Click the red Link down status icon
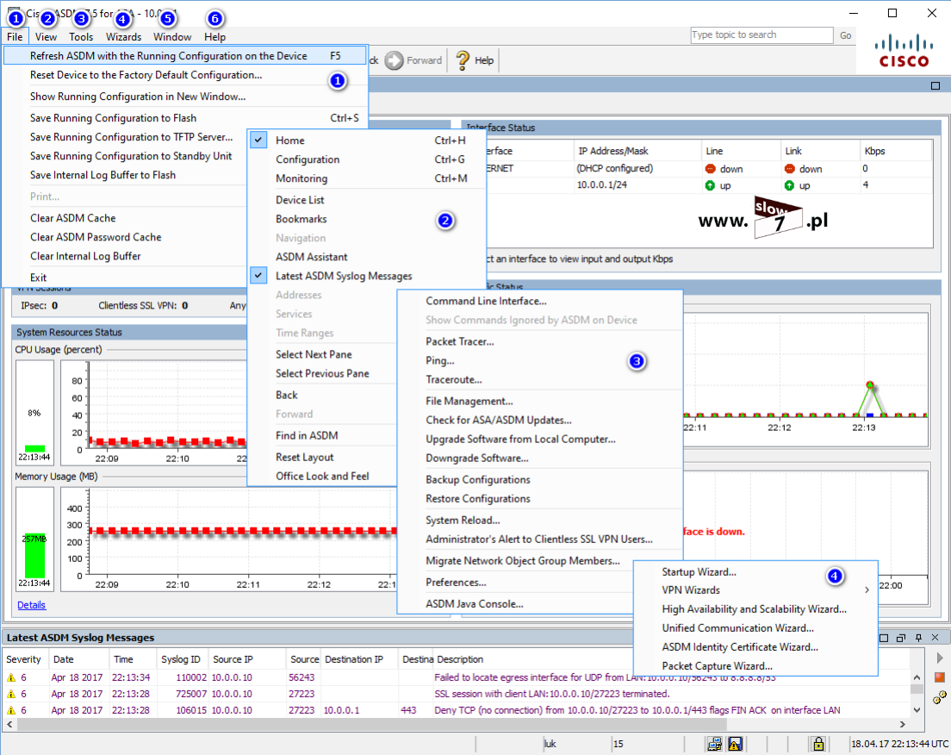 [790, 169]
